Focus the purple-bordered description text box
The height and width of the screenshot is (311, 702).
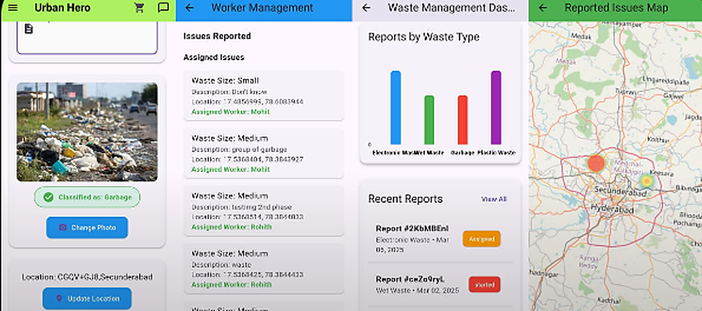pos(87,38)
